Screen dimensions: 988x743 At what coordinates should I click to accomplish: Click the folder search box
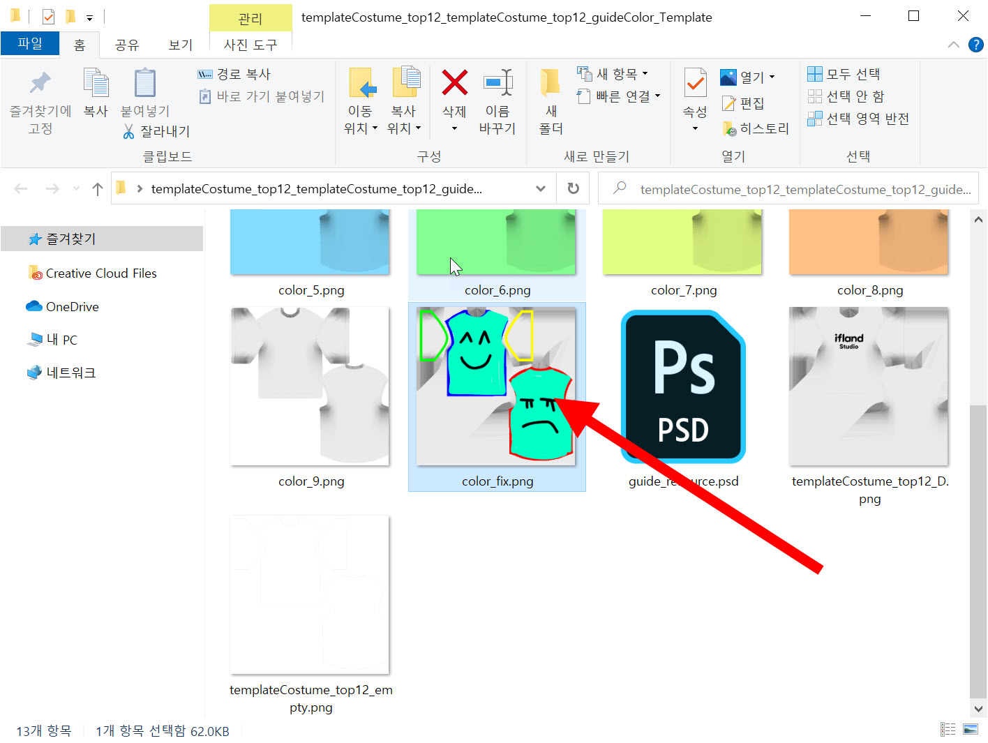coord(788,188)
